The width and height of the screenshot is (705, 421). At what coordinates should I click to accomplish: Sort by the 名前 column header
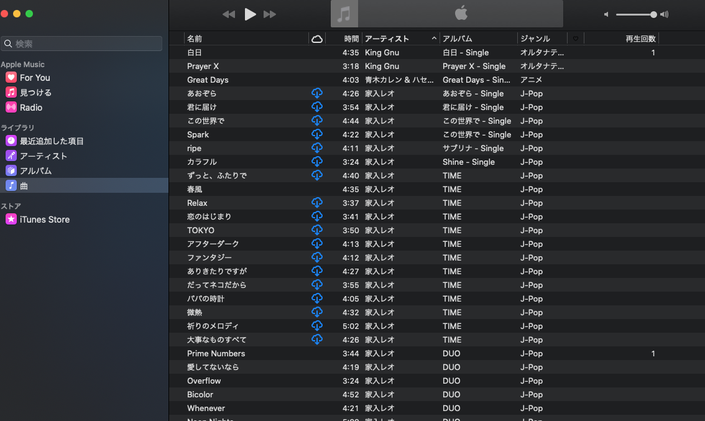pos(246,39)
